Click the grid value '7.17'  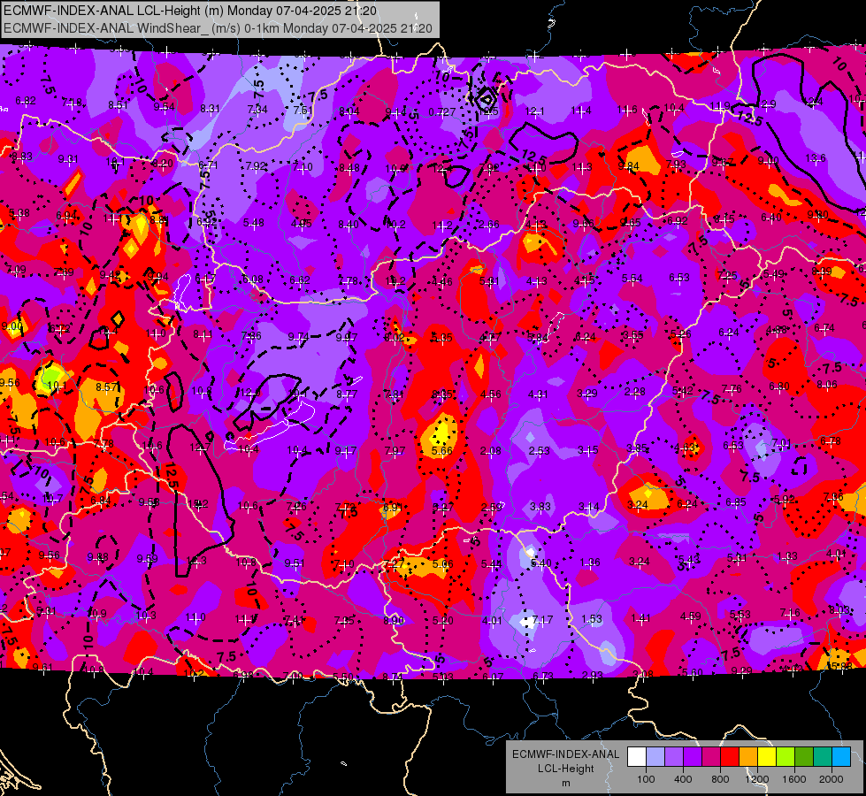click(542, 620)
